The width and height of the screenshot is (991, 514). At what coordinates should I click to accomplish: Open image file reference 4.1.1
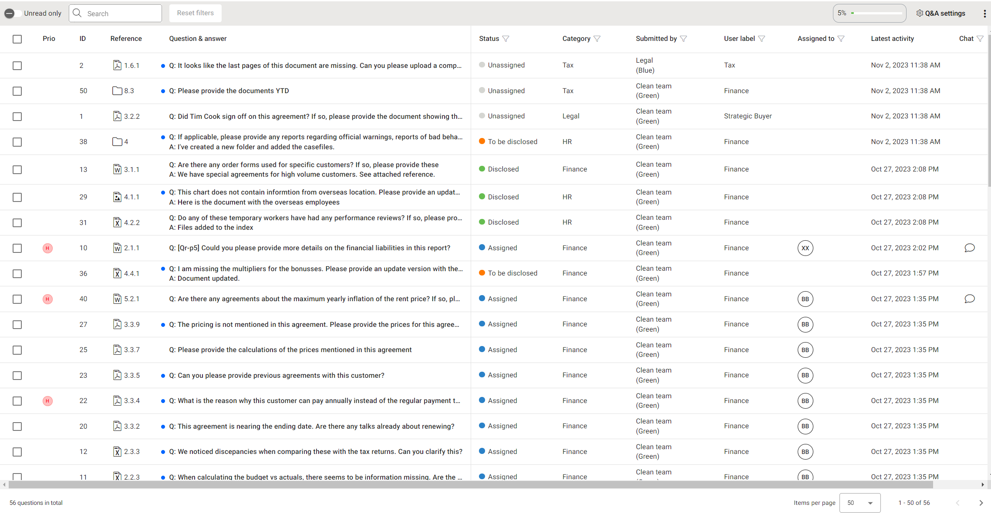(126, 197)
